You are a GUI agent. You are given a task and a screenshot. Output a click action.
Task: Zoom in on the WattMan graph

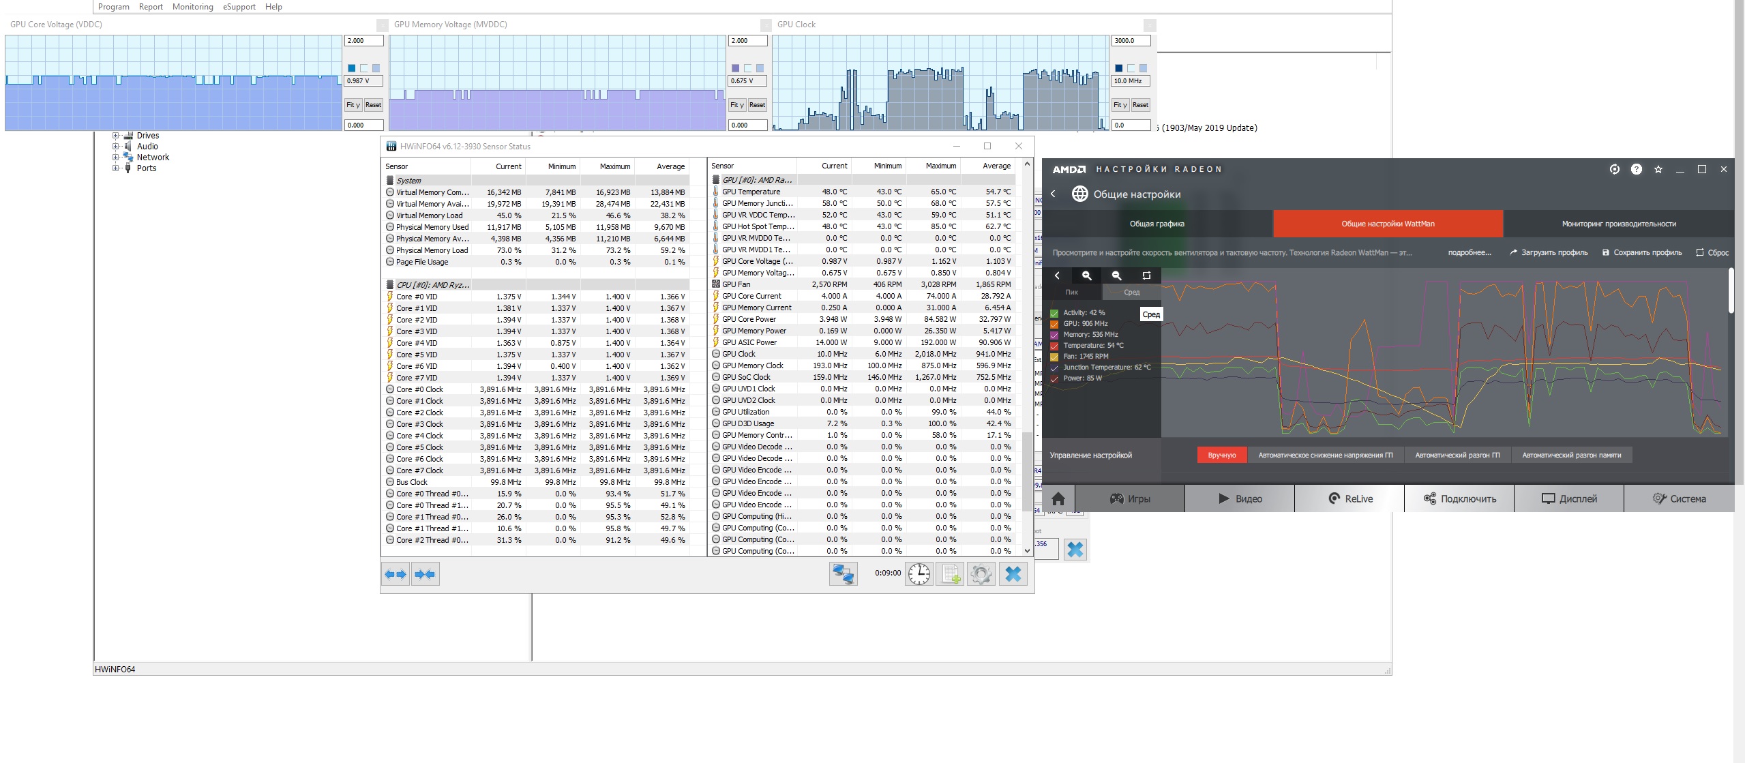[x=1087, y=275]
